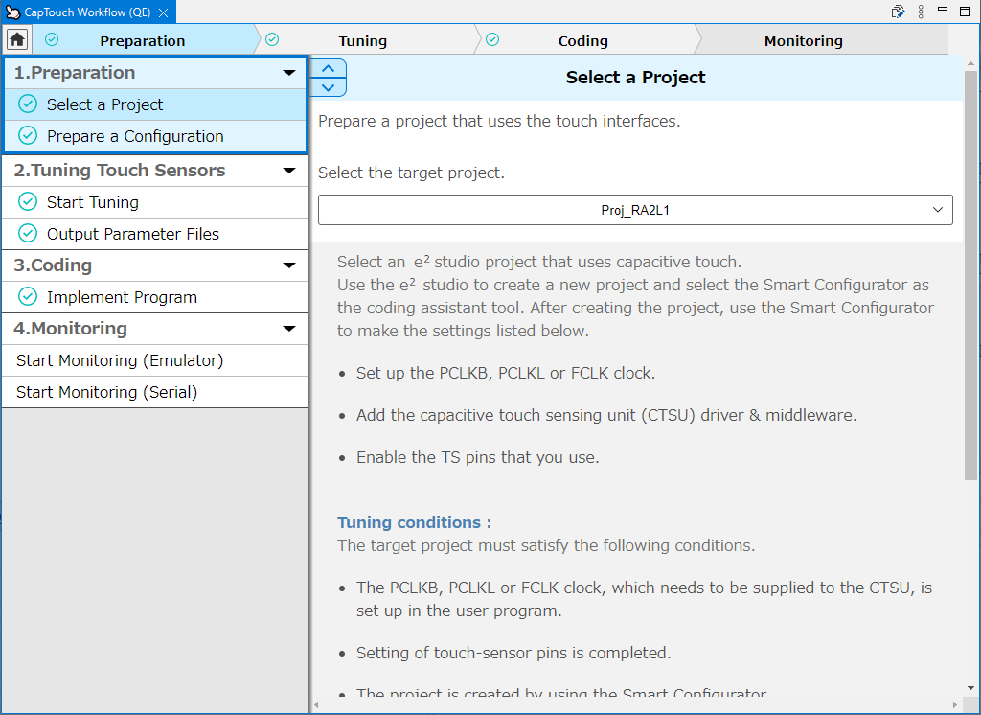Click the check icon beside Preparation stage
This screenshot has width=981, height=715.
52,40
